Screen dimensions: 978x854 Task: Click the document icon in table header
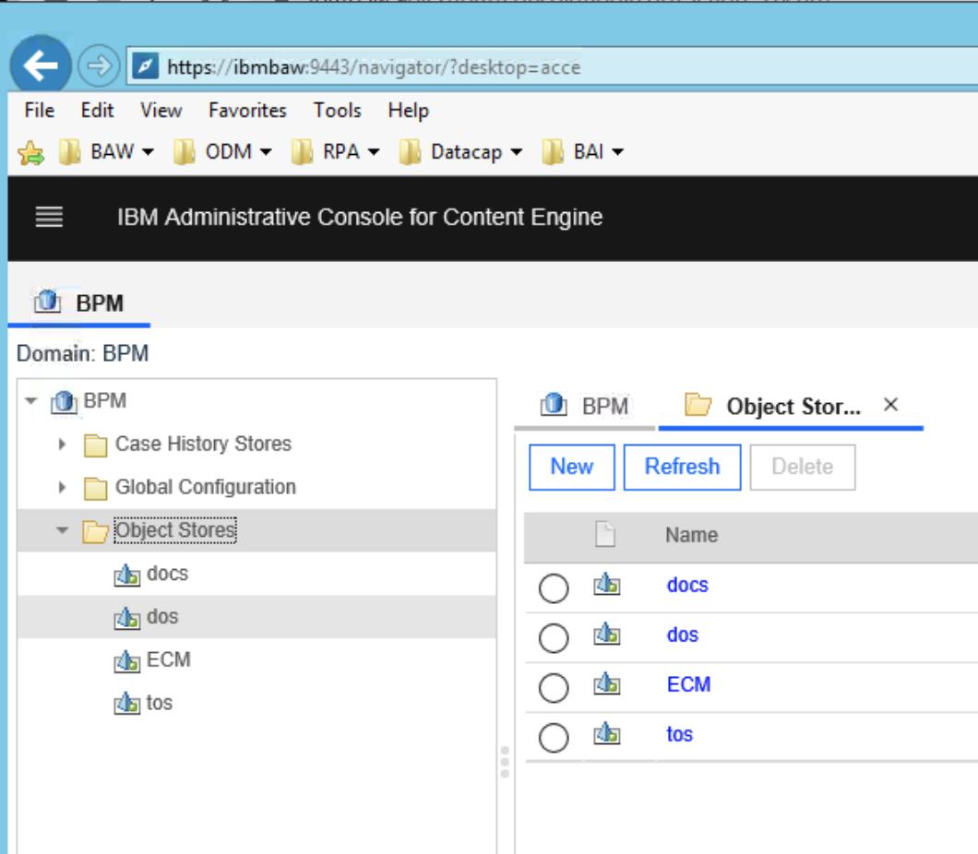(605, 534)
